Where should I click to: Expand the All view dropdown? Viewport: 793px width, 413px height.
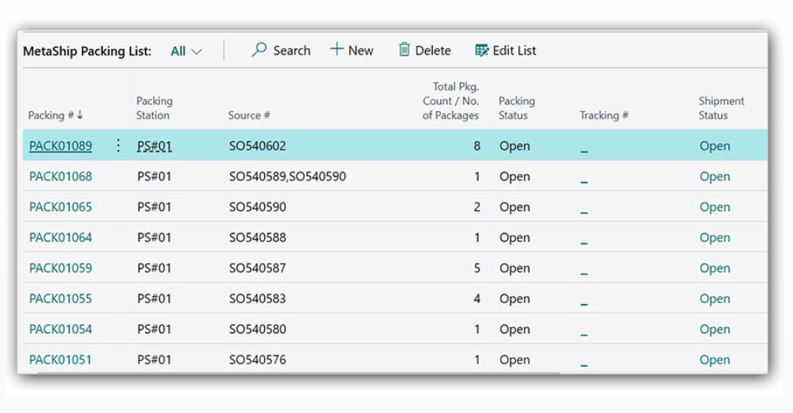[x=186, y=51]
